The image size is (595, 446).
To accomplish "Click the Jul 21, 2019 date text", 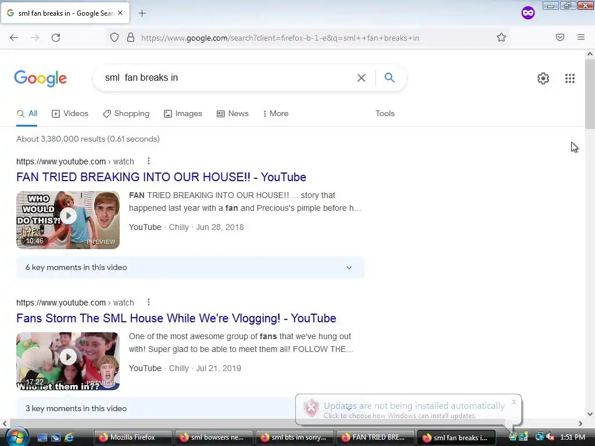I will click(218, 368).
